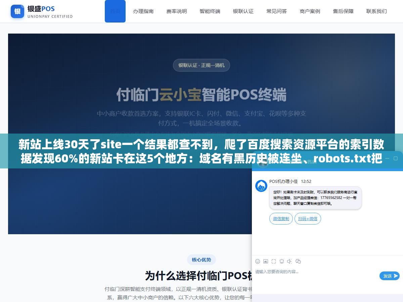The height and width of the screenshot is (302, 403).
Task: Minimize the chat widget
Action: pyautogui.click(x=387, y=158)
